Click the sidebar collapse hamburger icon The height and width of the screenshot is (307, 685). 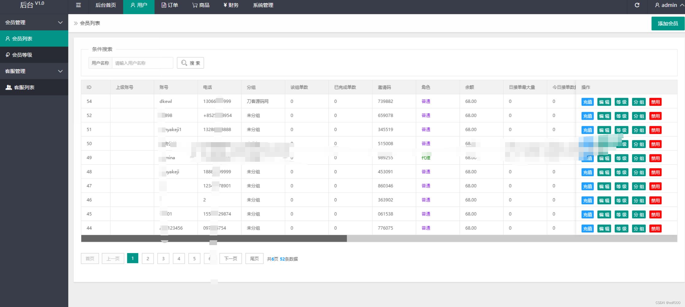click(x=78, y=5)
